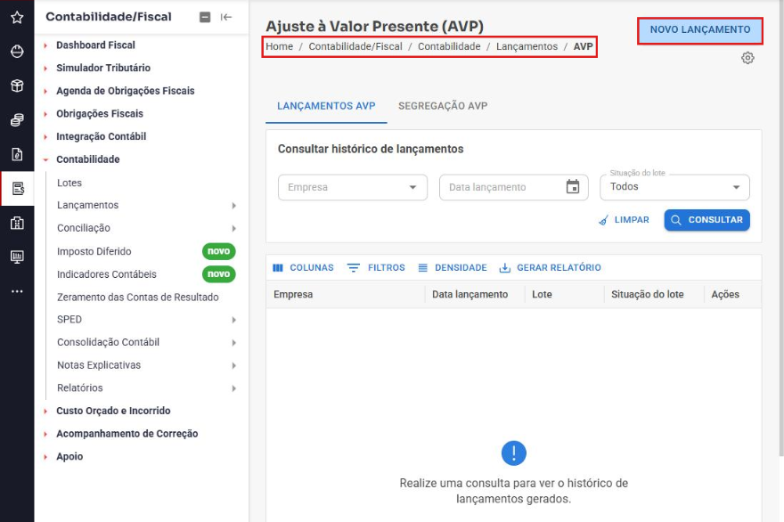
Task: Click the Data lançamento input field
Action: [x=513, y=187]
